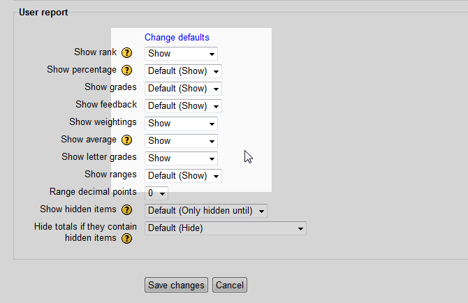Open the Show weightings dropdown

click(181, 124)
